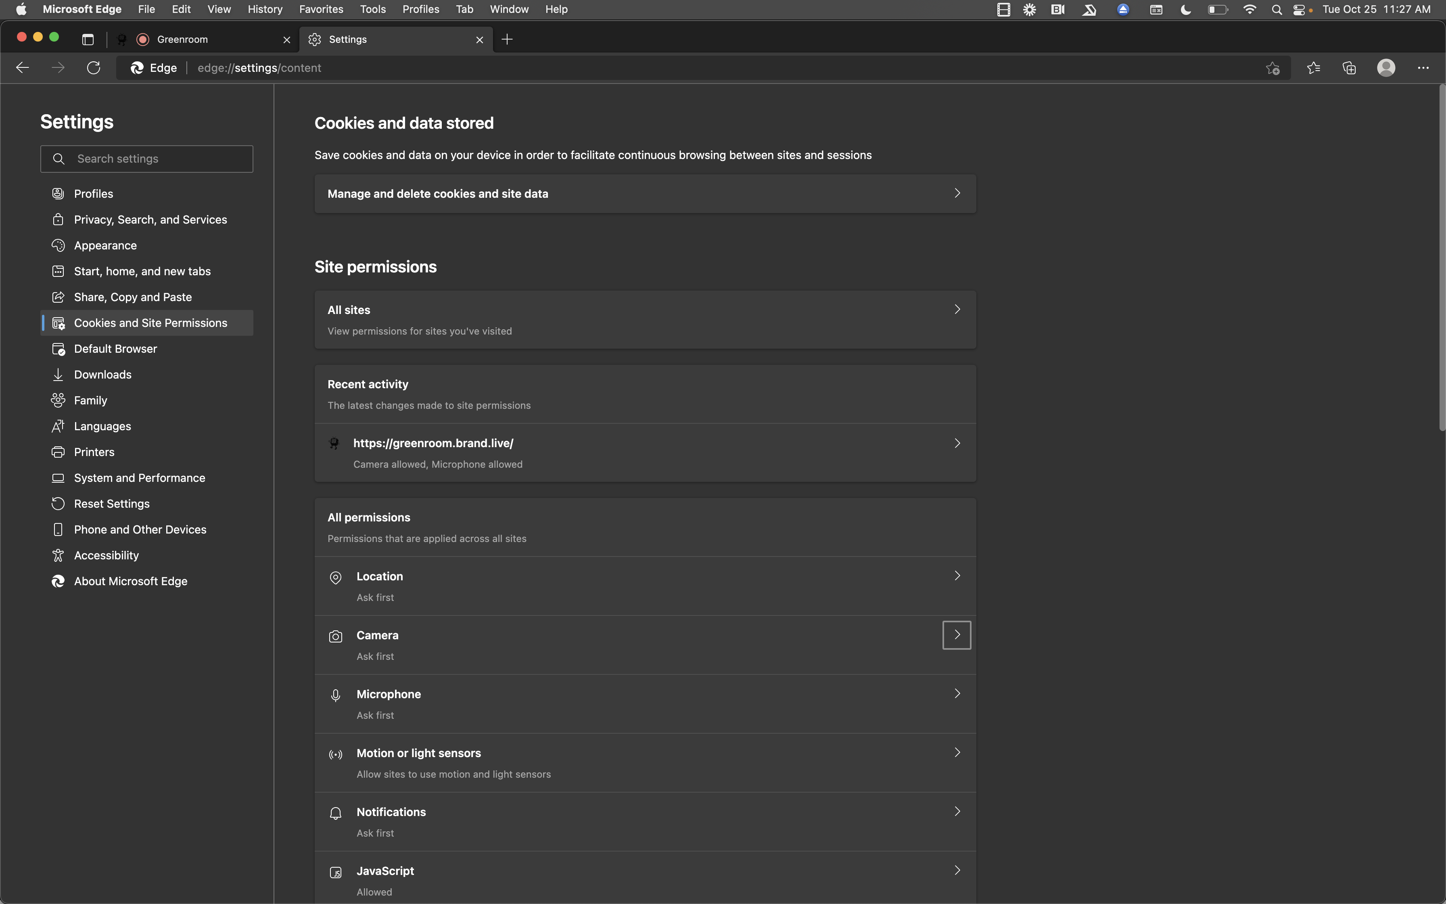Open Phone and Other Devices settings
Screen dimensions: 1446x904
(147, 529)
